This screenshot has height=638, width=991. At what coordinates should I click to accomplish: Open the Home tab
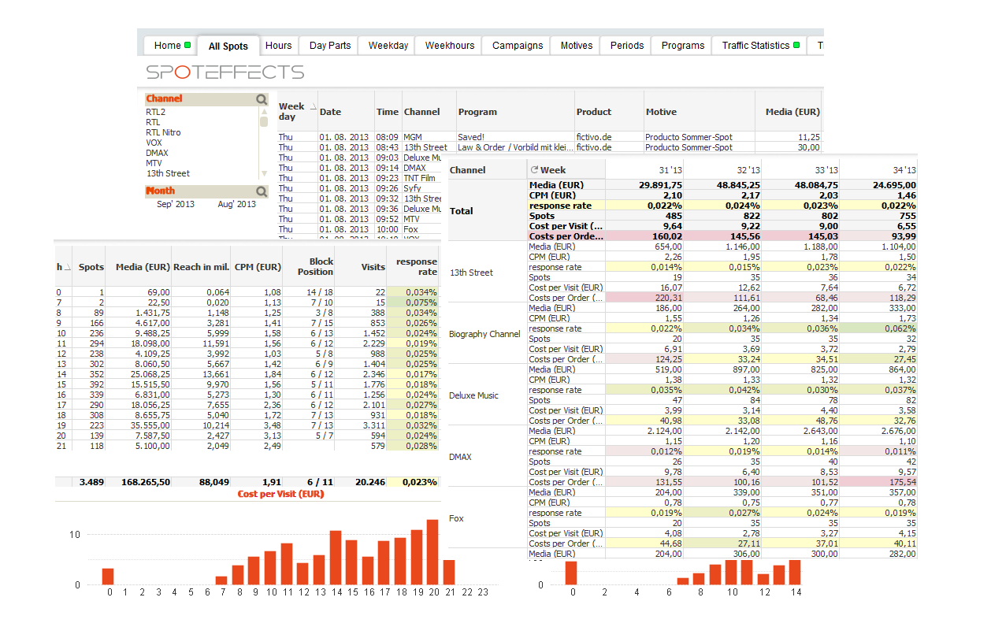172,46
